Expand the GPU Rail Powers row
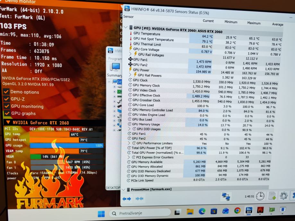The image size is (295, 221). point(130,75)
